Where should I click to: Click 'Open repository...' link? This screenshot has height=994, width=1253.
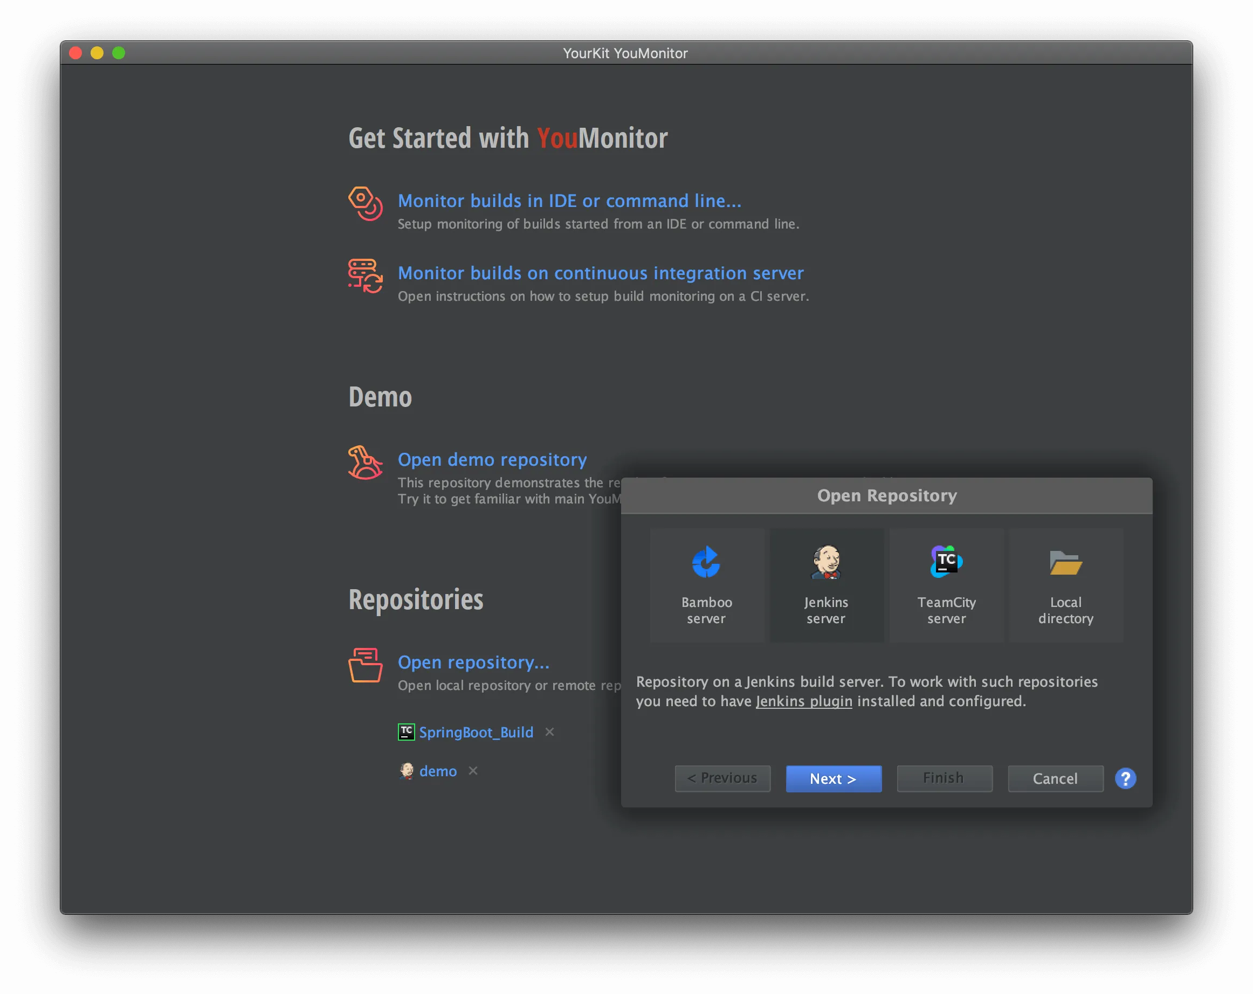[x=473, y=662]
